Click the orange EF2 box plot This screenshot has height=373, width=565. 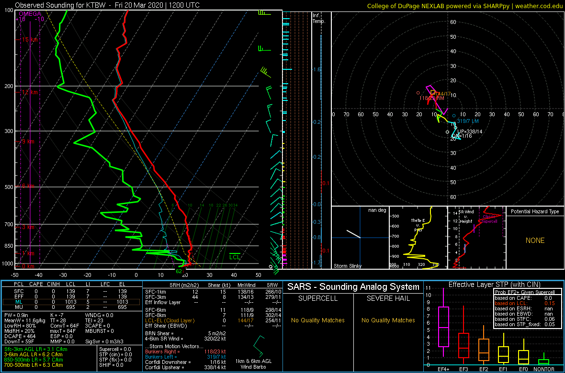[x=484, y=350]
